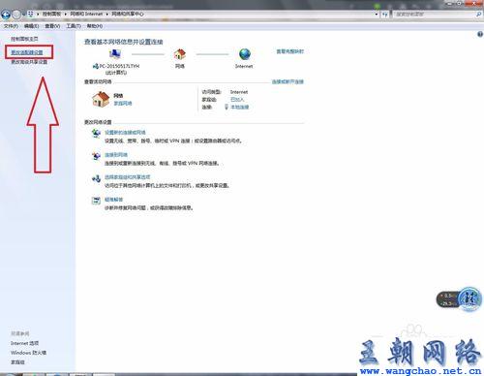Click the troubleshooting icon beside 疑难解答

(96, 201)
